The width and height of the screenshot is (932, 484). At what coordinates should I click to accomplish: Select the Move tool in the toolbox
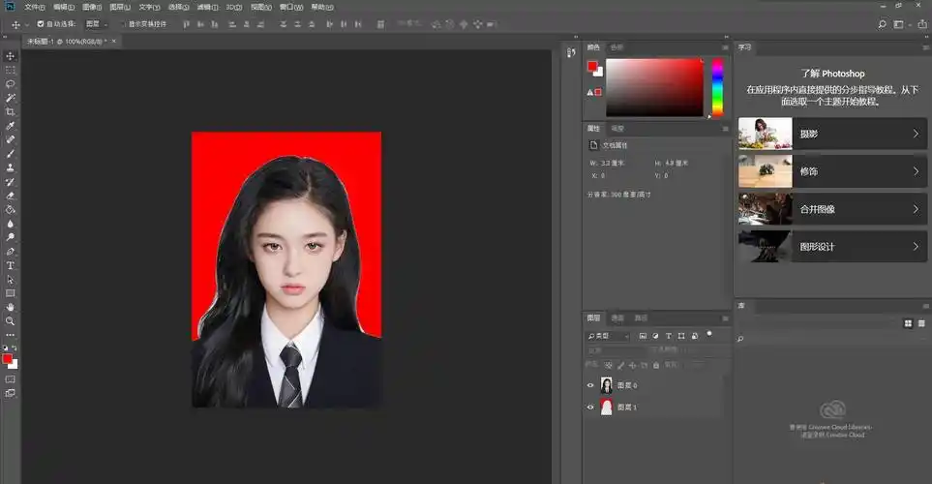10,56
